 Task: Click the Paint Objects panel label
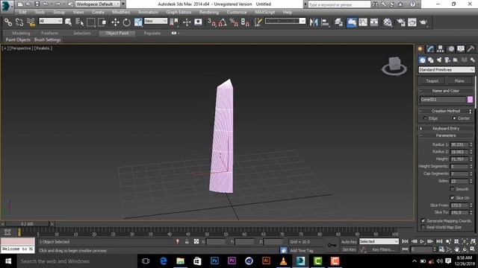click(x=18, y=39)
